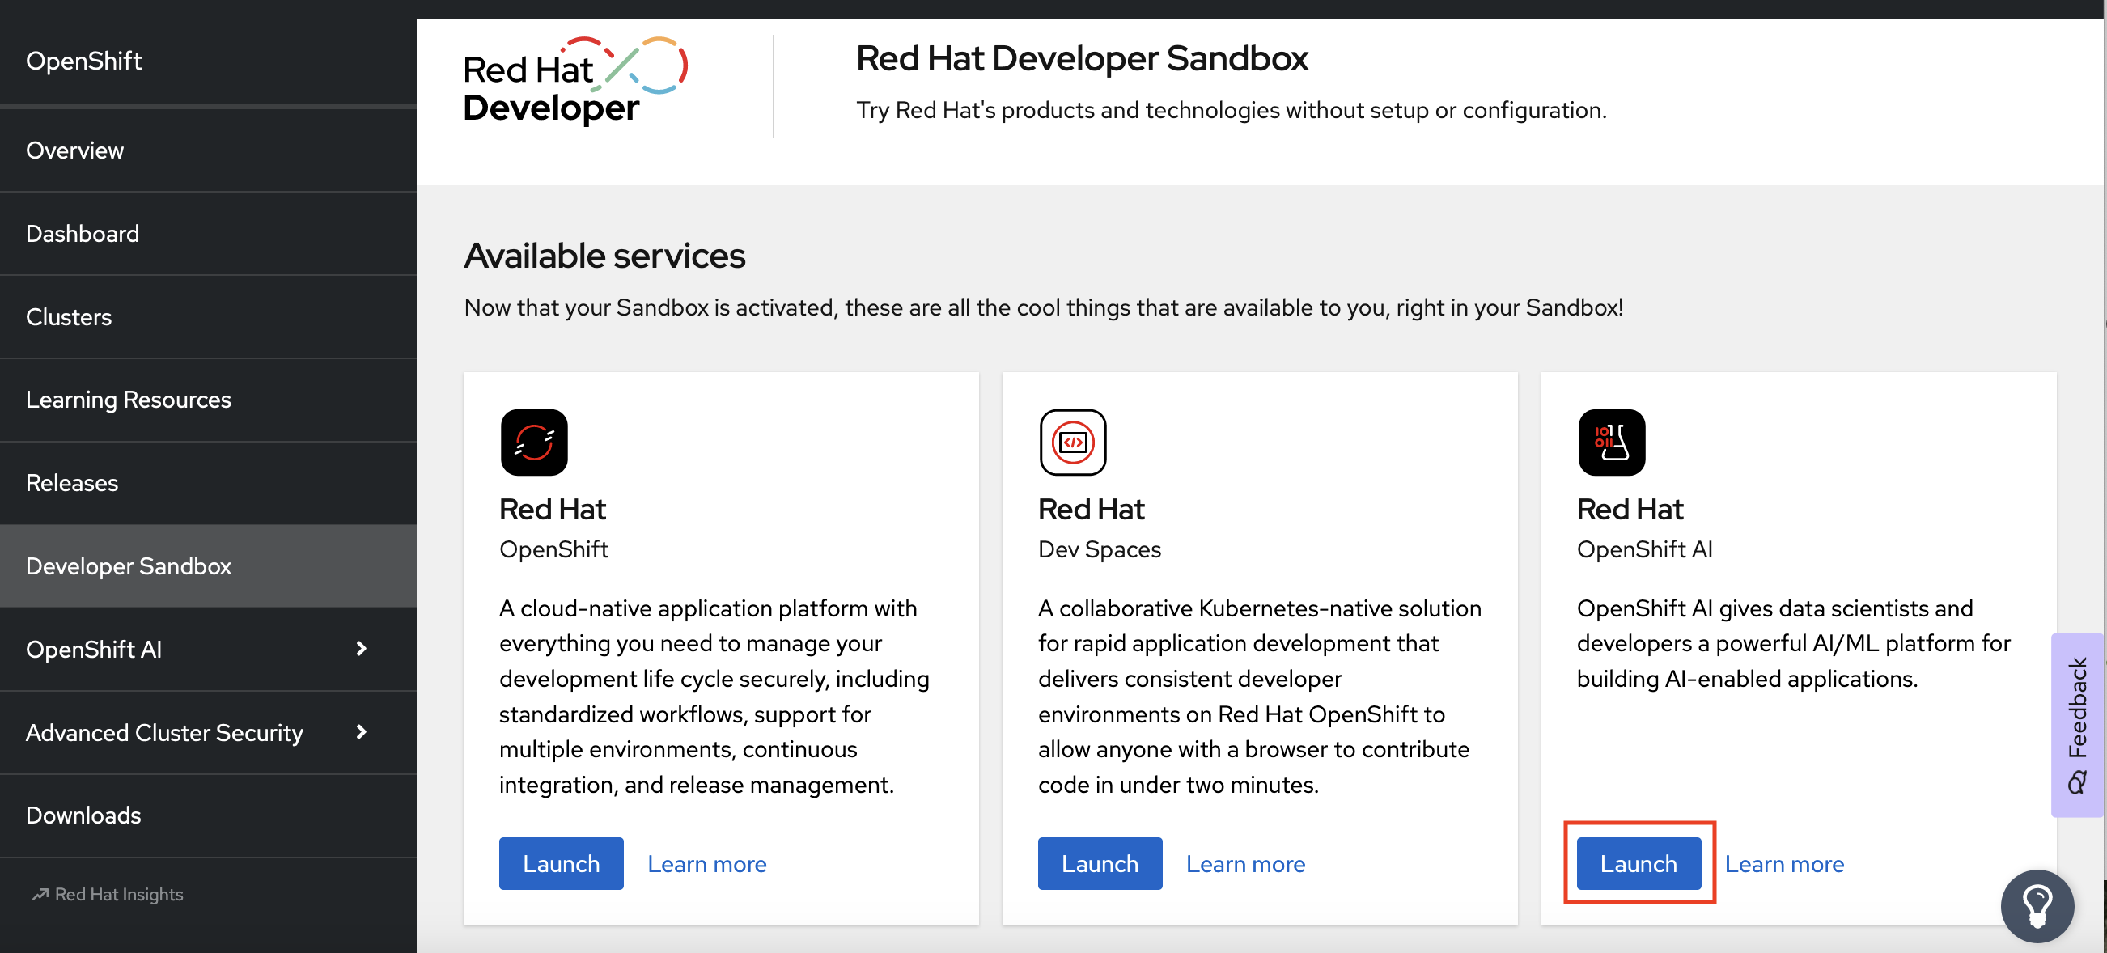2107x953 pixels.
Task: Click the Available services heading
Action: click(x=604, y=256)
